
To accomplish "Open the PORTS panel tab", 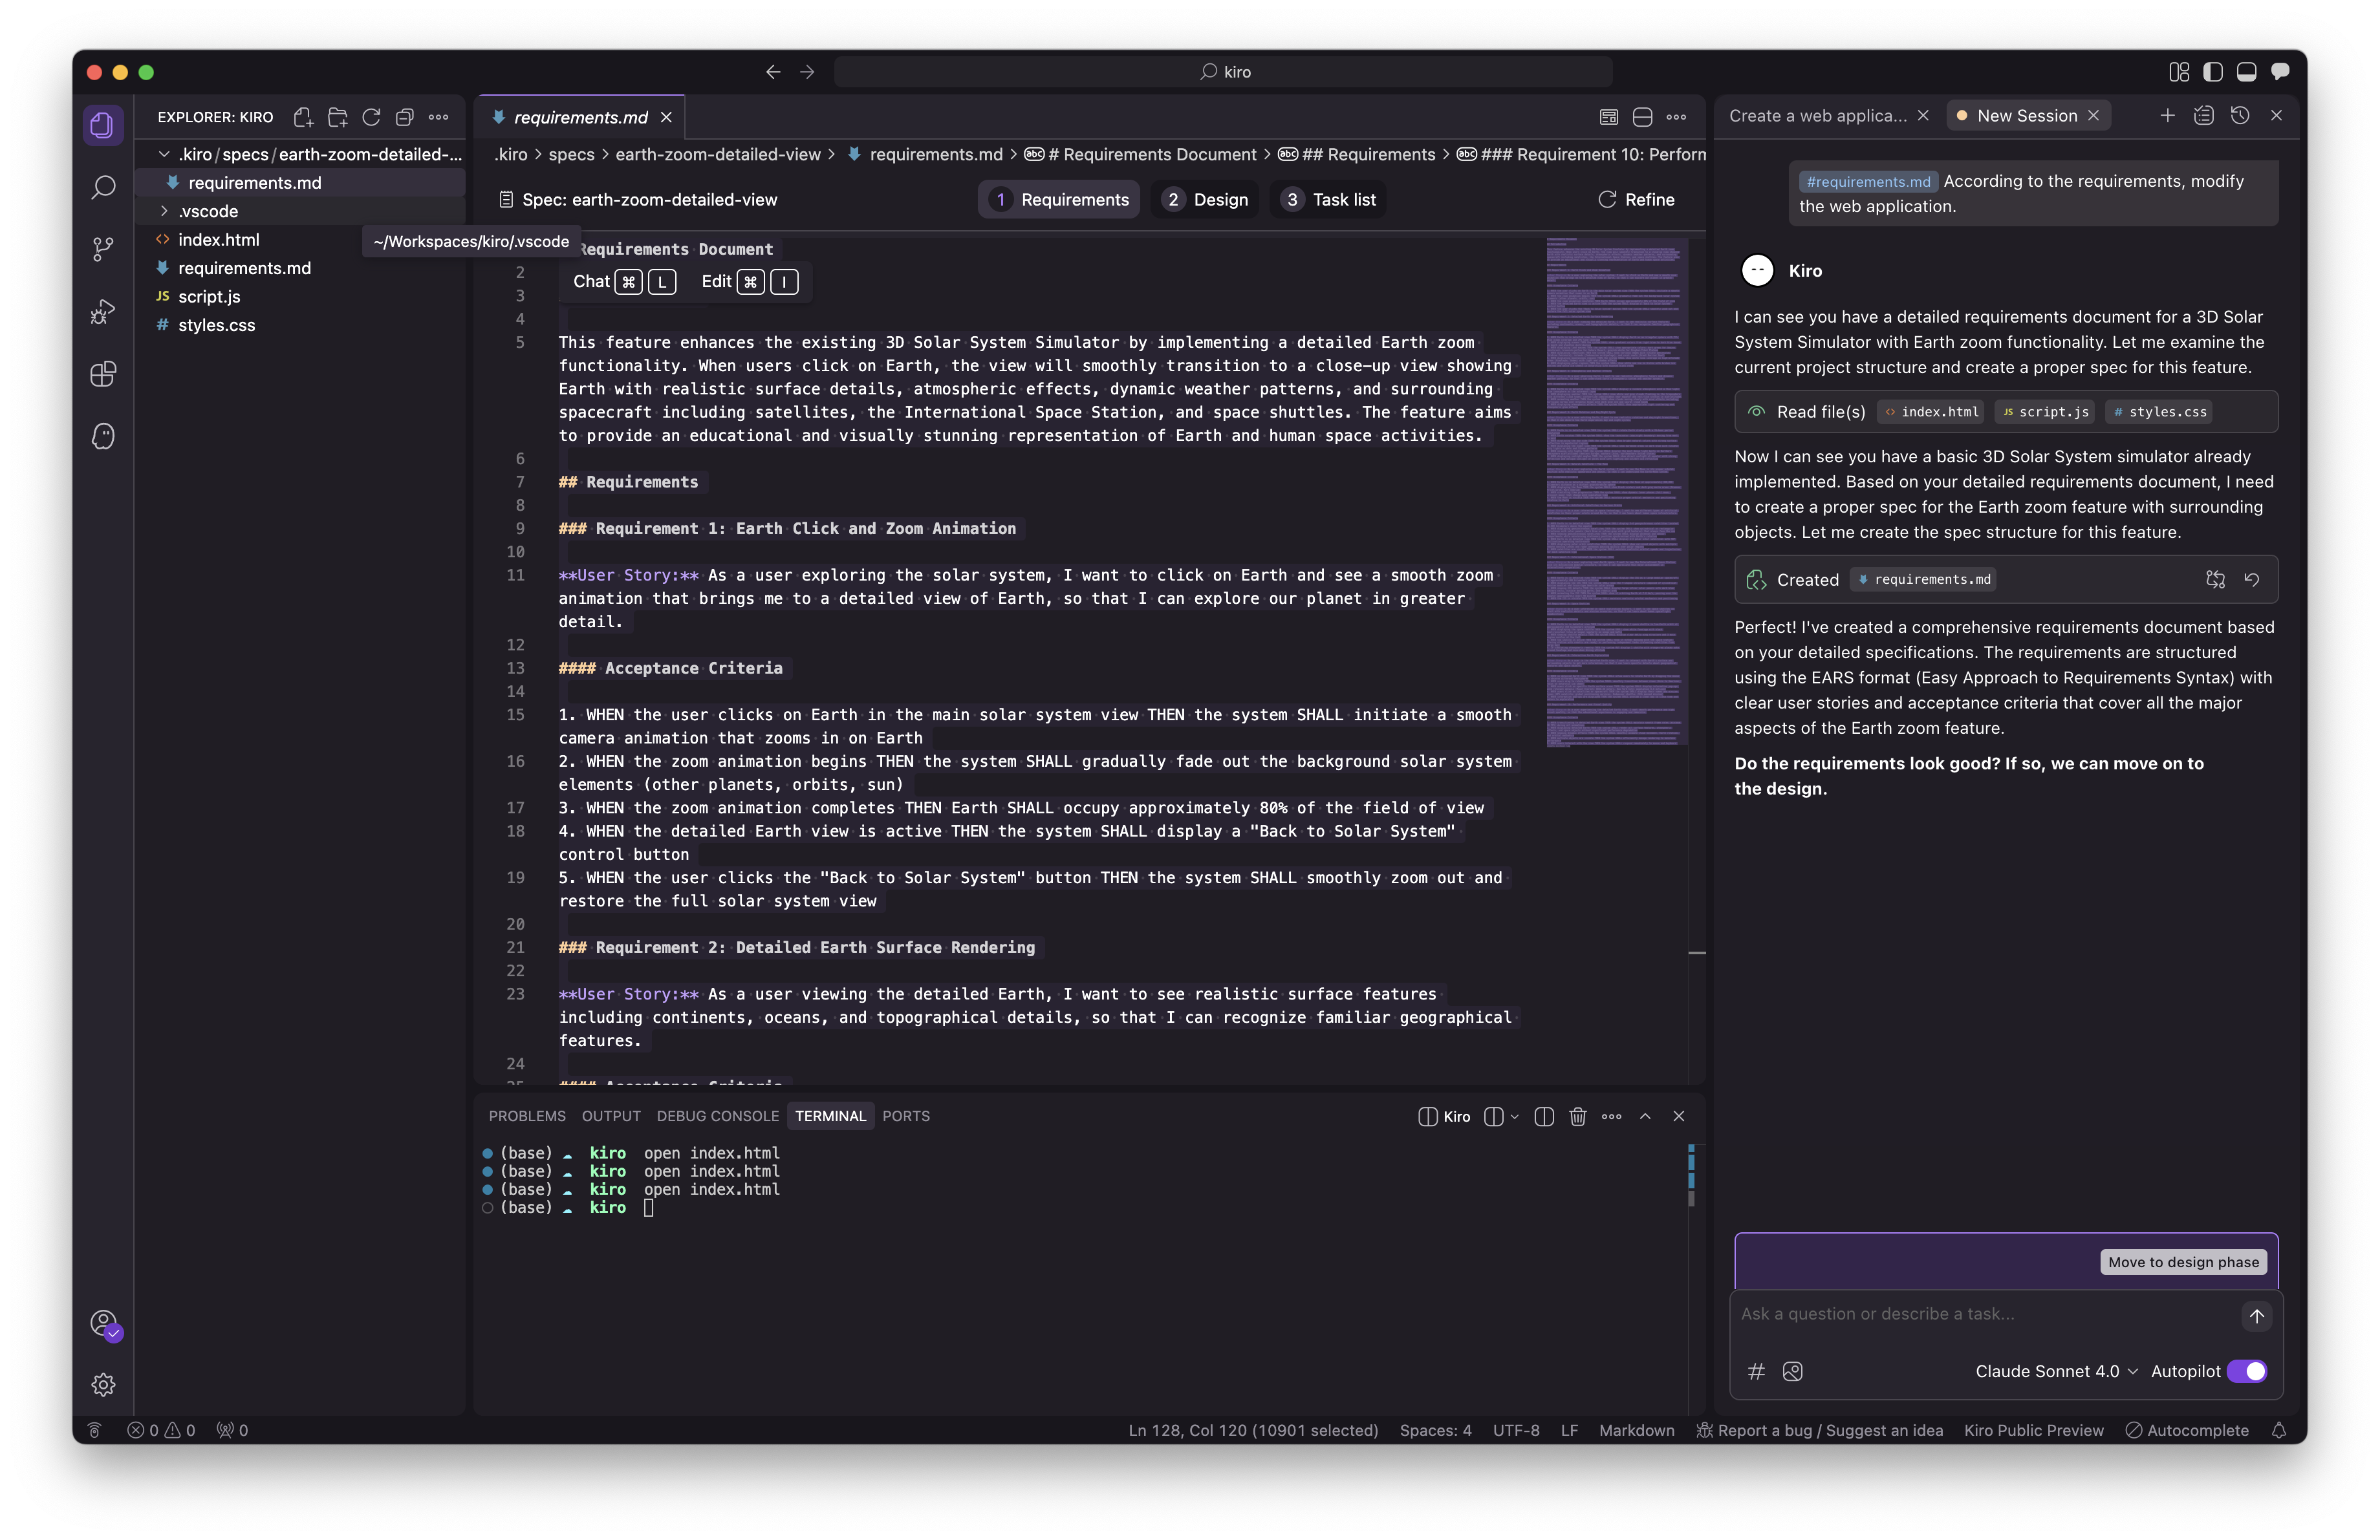I will [x=906, y=1117].
